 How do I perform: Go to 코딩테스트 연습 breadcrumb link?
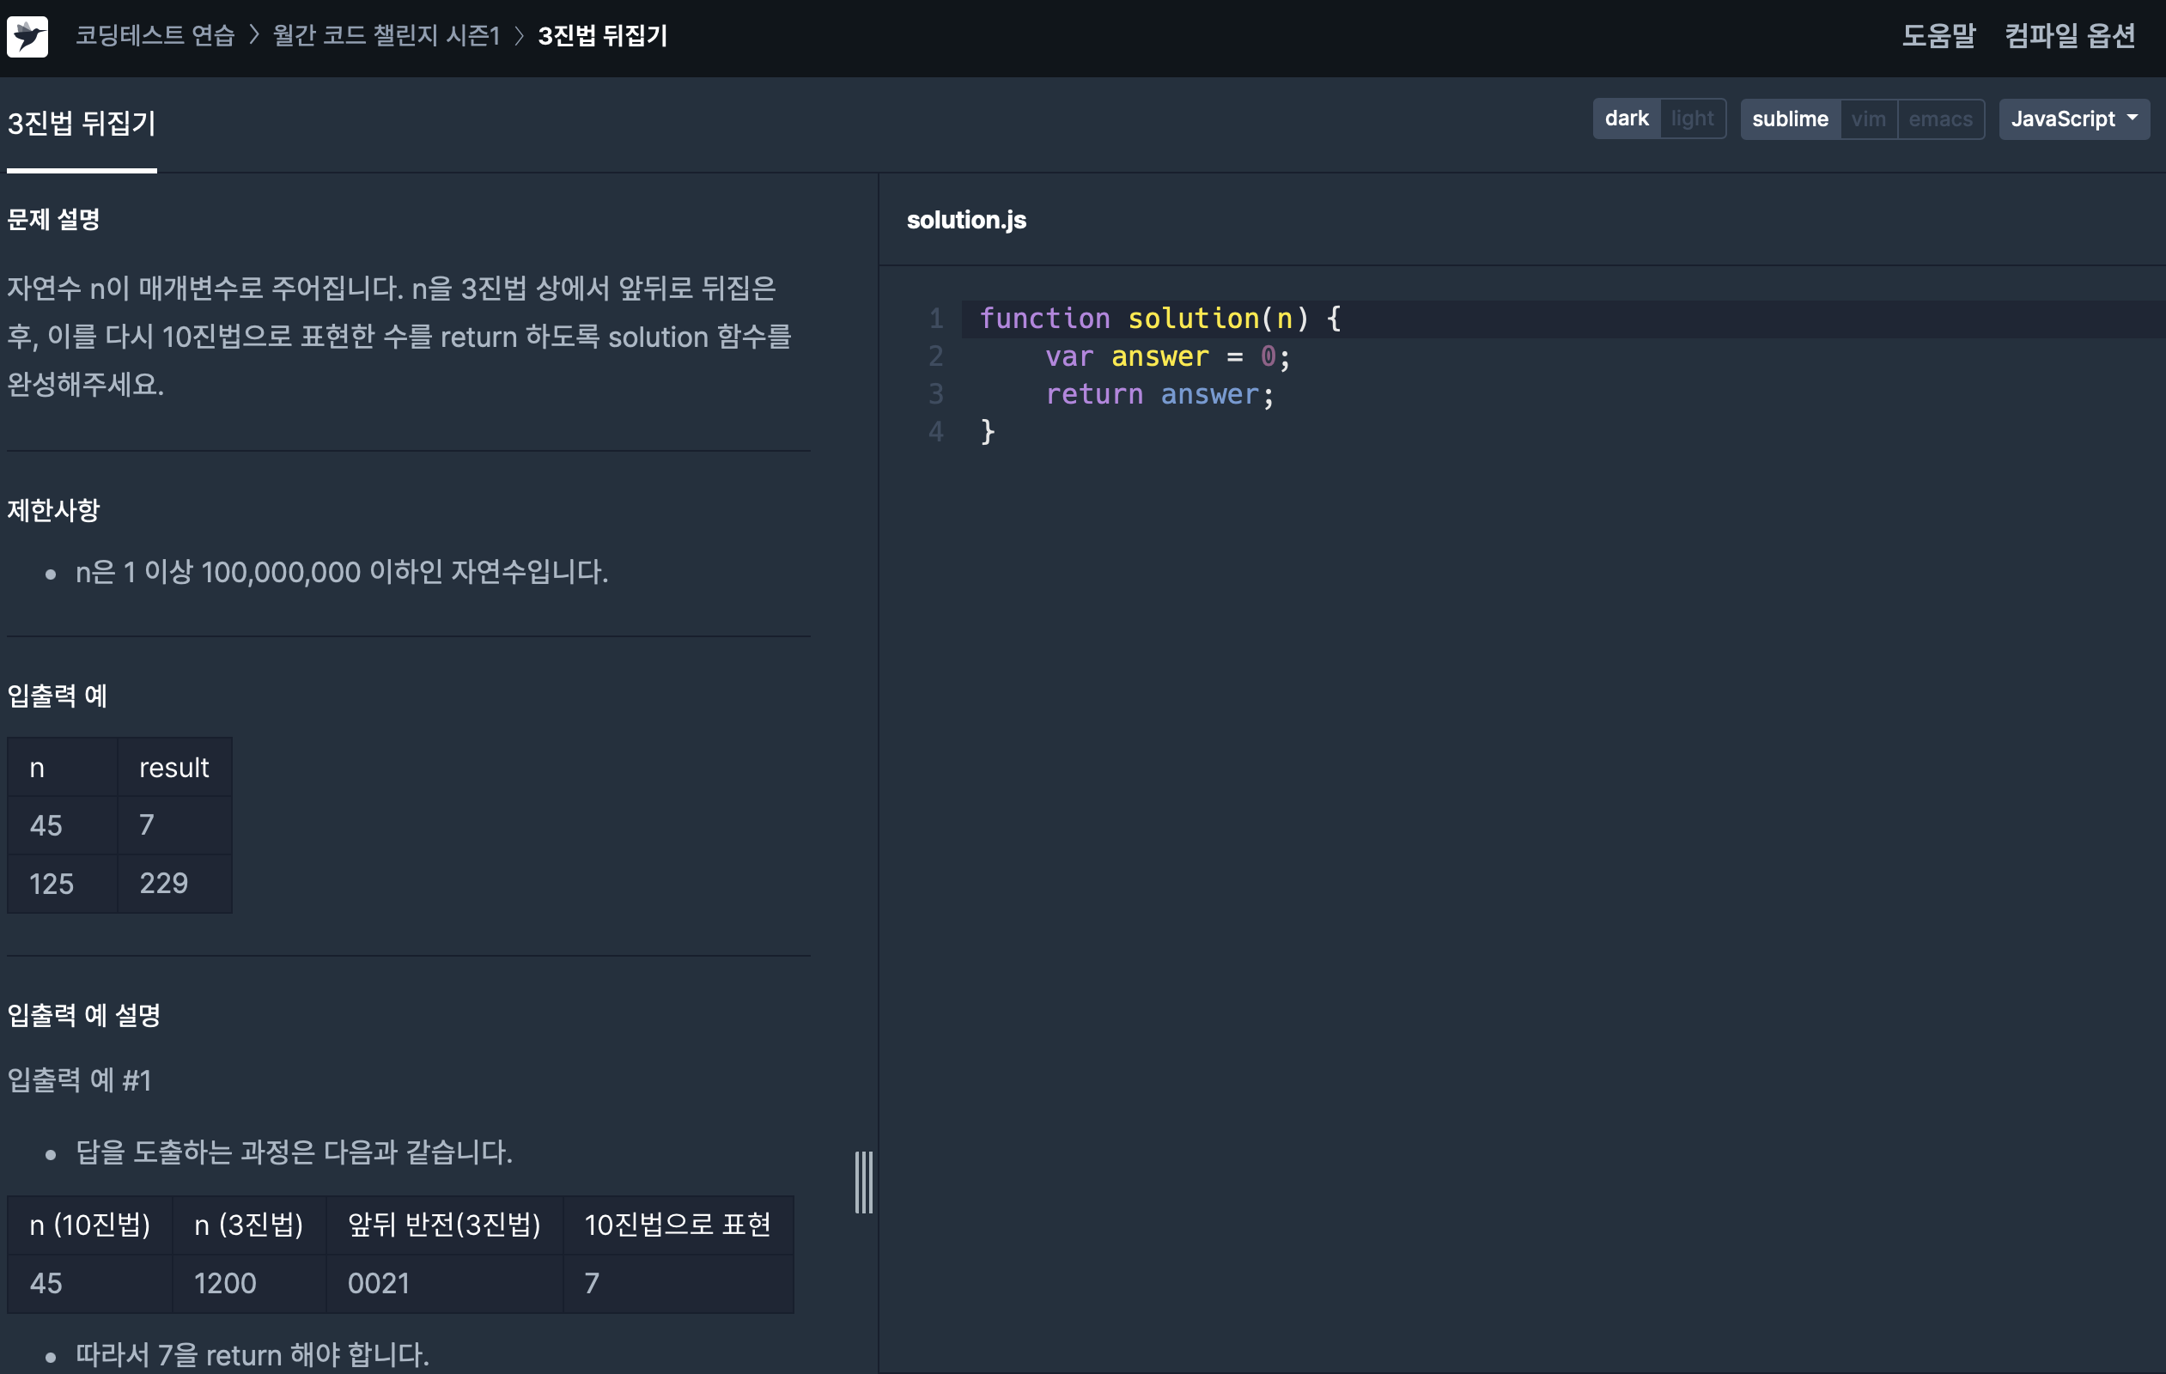tap(155, 36)
